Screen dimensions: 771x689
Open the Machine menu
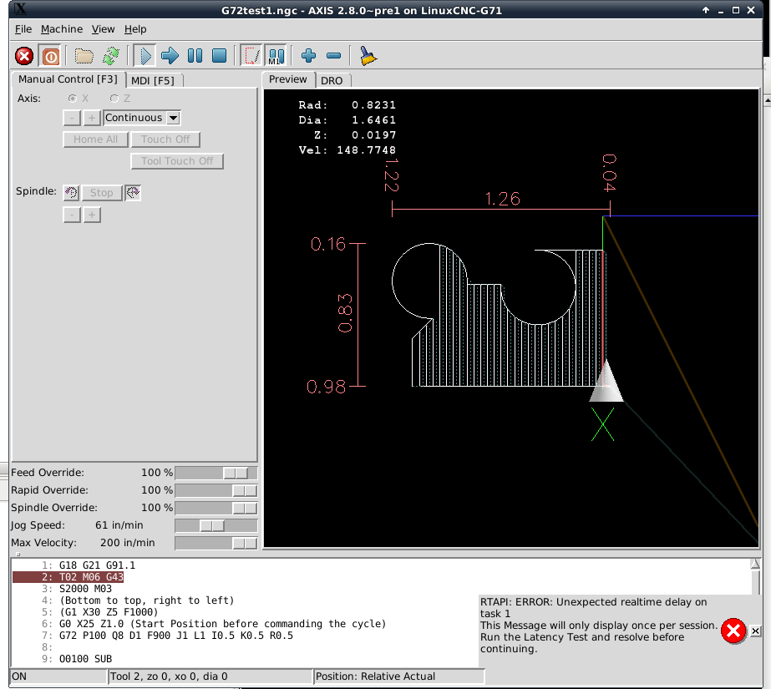[x=62, y=29]
